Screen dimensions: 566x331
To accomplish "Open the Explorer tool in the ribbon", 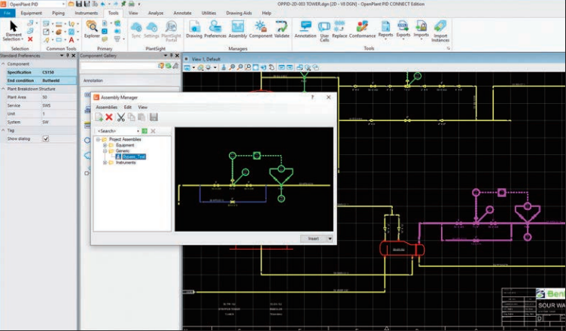I will tap(92, 29).
